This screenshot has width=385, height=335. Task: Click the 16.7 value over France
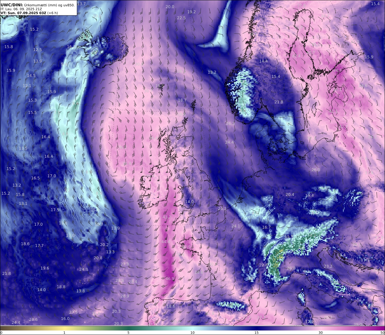266,227
